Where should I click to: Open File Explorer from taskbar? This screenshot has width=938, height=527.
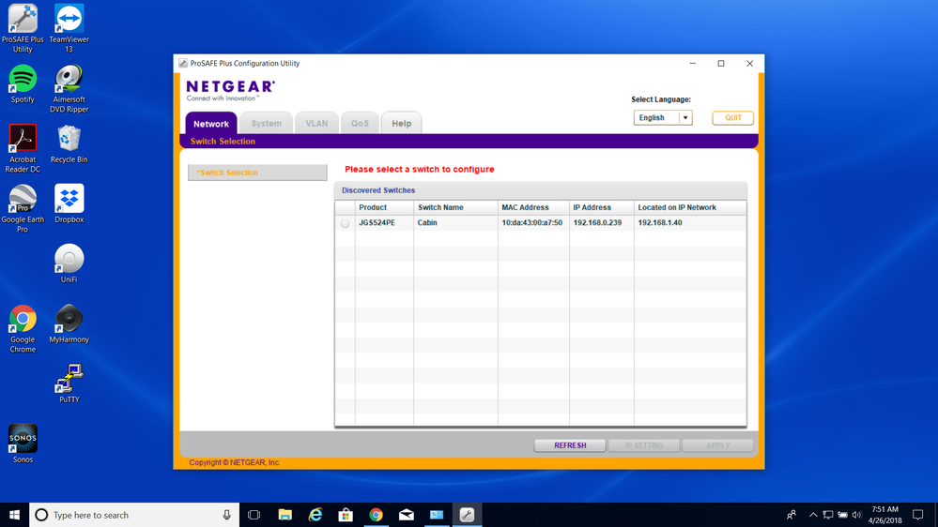click(x=284, y=515)
